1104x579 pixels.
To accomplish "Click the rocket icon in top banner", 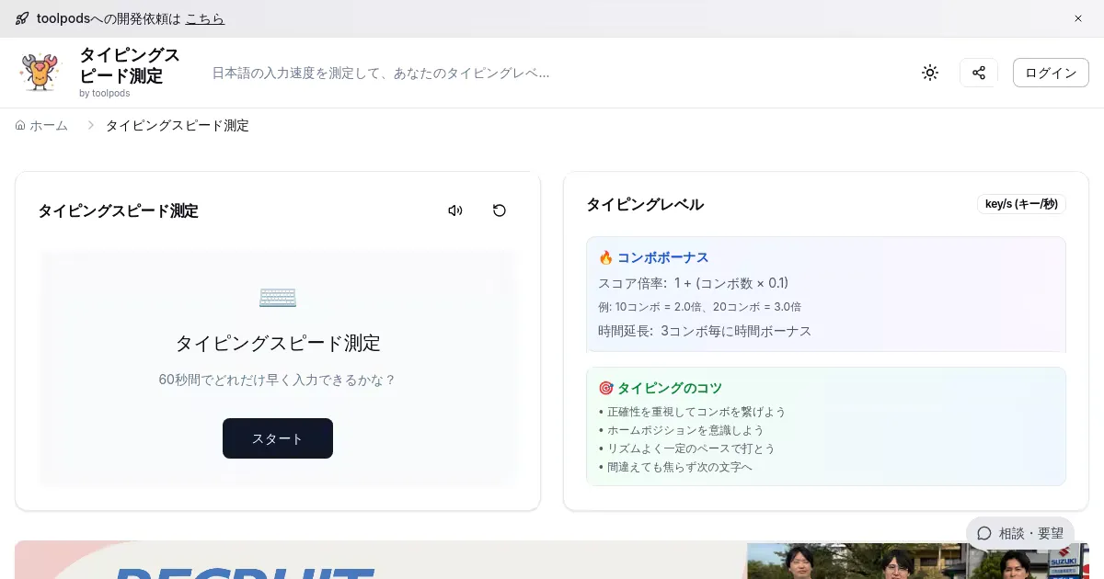I will click(22, 18).
